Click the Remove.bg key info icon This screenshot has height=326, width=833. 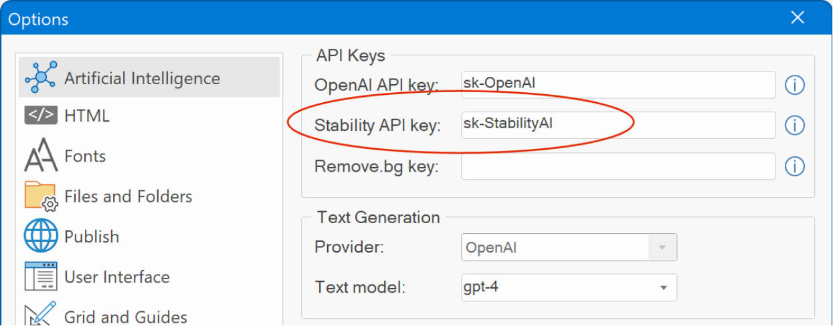(x=794, y=166)
